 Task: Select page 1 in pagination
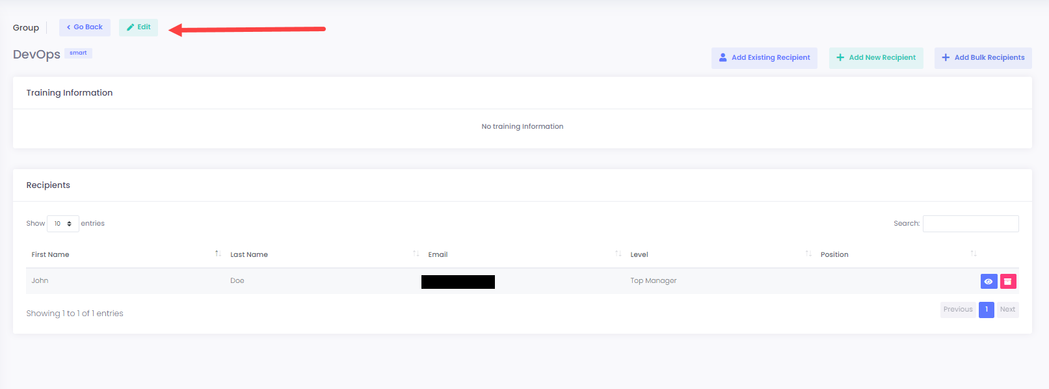click(986, 310)
